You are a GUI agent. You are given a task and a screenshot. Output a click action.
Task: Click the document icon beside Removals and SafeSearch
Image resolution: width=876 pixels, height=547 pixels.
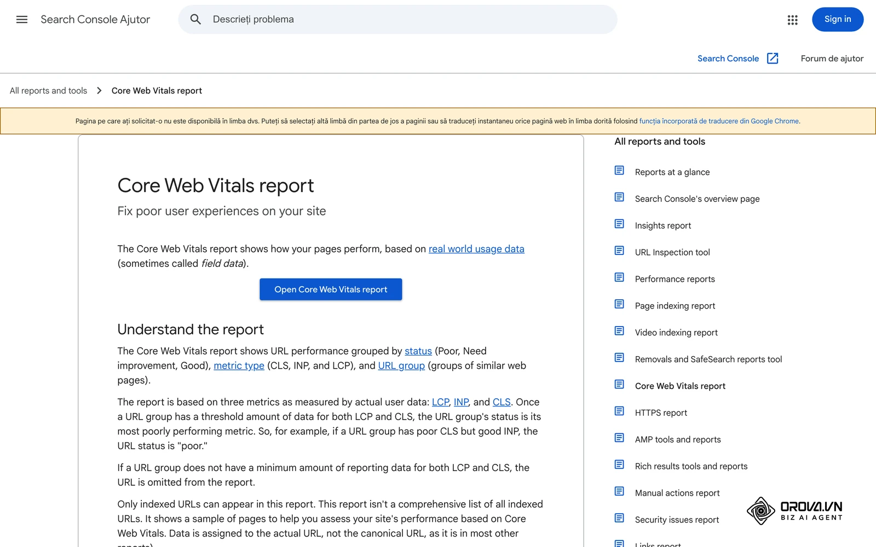coord(619,358)
